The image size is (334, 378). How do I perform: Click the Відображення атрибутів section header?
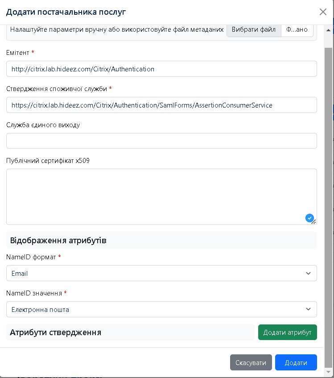58,241
